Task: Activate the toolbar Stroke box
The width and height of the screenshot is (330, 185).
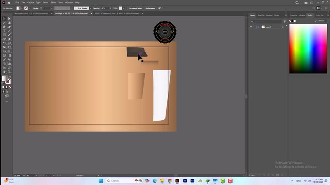Action: [x=8, y=81]
